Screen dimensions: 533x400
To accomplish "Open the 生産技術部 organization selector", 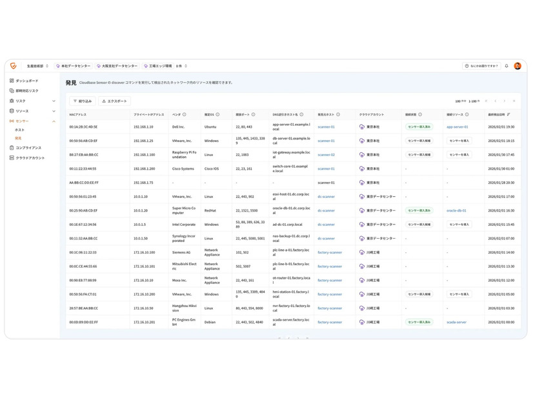I will [37, 66].
